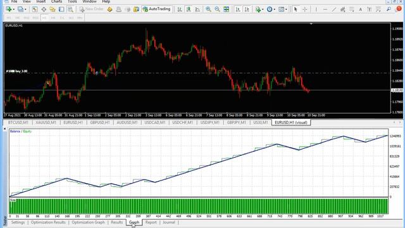Switch to the BTCUSD,M1 chart tab

point(18,122)
